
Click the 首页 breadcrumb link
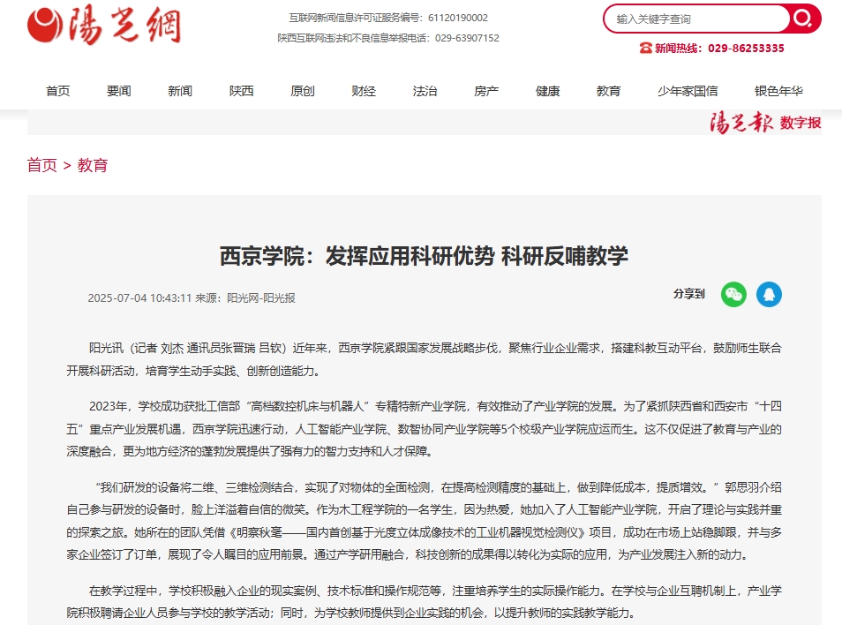[x=41, y=165]
